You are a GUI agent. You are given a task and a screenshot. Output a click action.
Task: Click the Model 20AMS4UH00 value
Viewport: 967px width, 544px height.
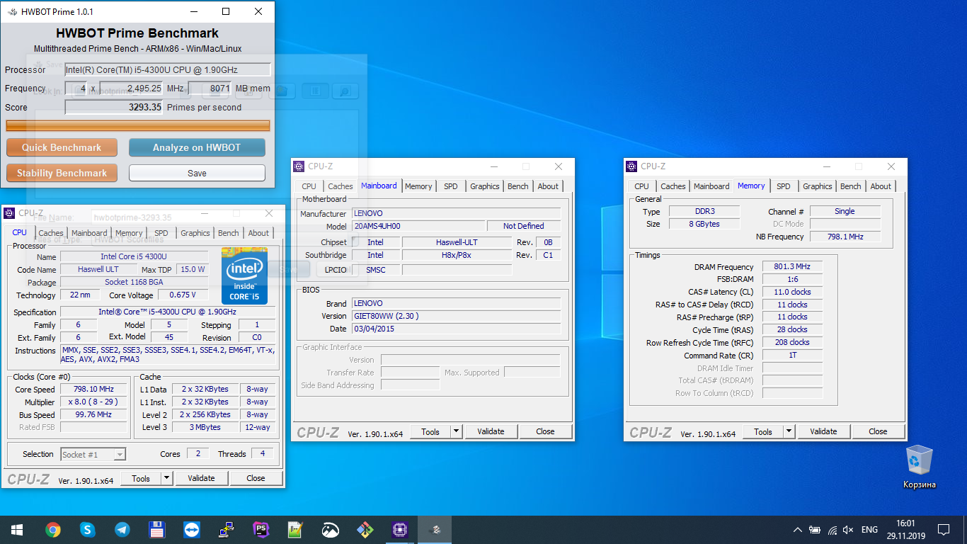(x=418, y=226)
